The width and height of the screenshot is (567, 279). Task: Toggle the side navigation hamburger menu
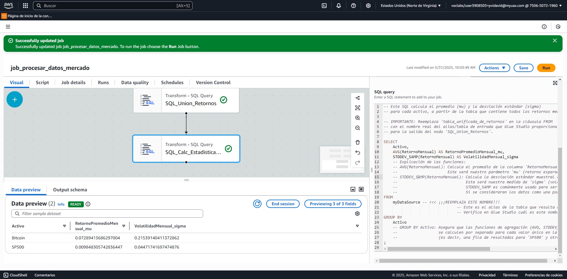click(x=8, y=27)
